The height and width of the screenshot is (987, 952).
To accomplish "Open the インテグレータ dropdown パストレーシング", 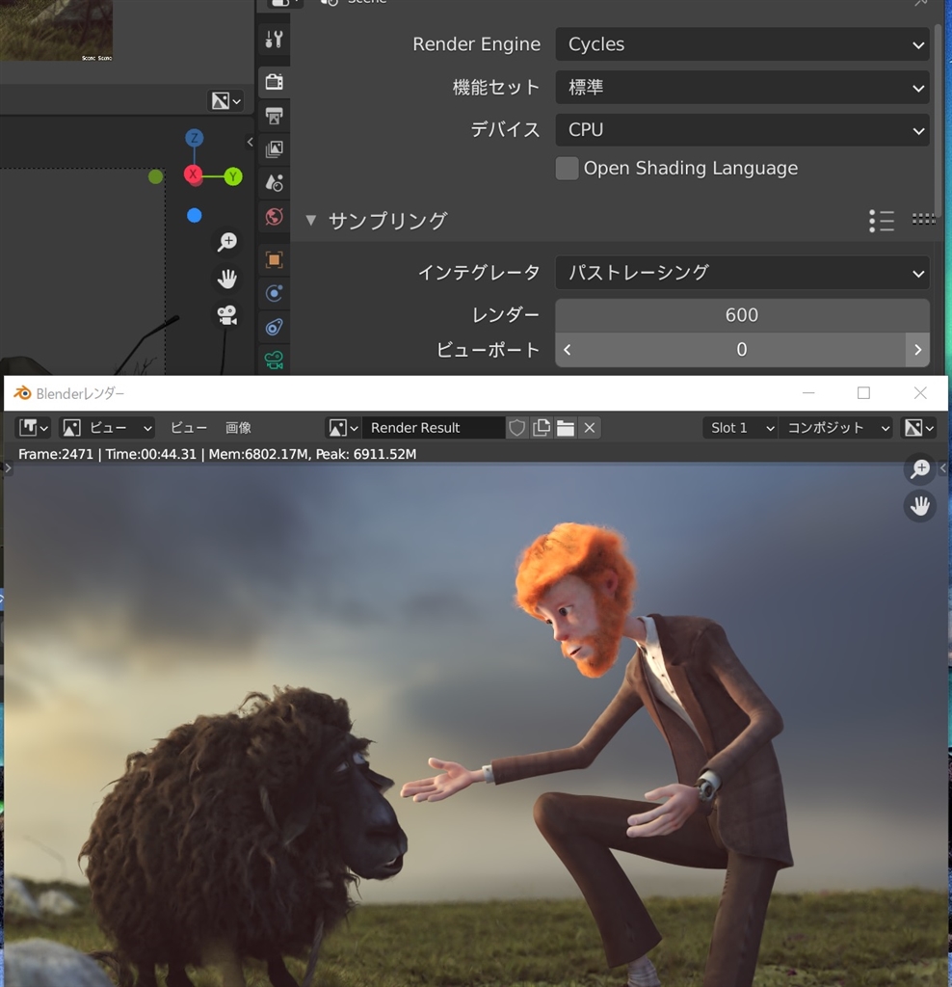I will pyautogui.click(x=742, y=273).
